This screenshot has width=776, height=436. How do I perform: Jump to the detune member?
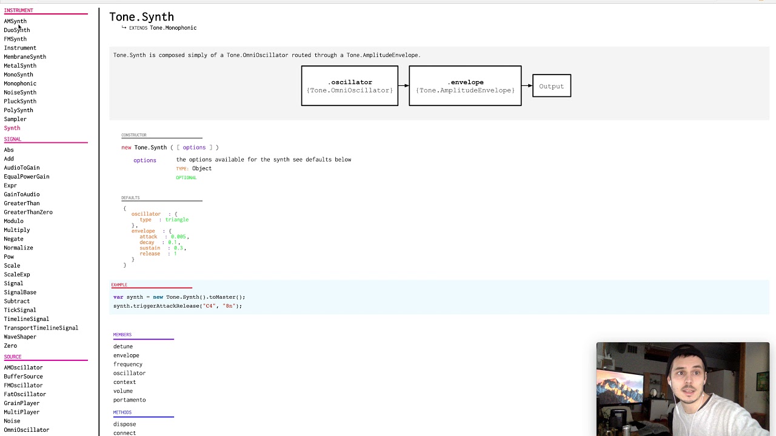(x=123, y=346)
